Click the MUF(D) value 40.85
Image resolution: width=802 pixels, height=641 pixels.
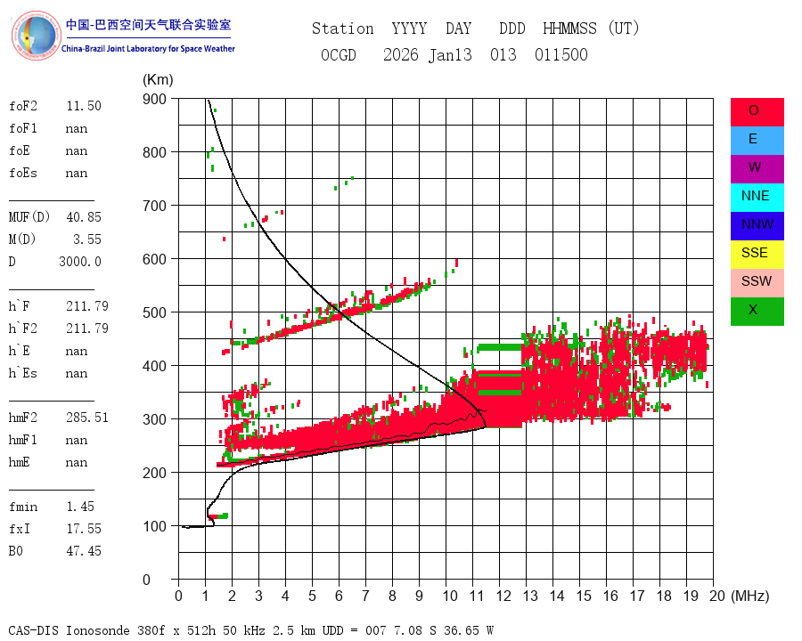[x=84, y=217]
